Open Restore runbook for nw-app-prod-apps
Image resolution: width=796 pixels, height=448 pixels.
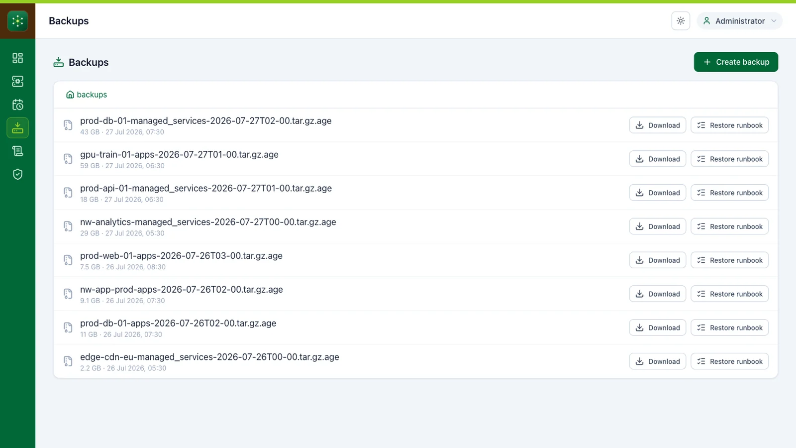(x=730, y=294)
